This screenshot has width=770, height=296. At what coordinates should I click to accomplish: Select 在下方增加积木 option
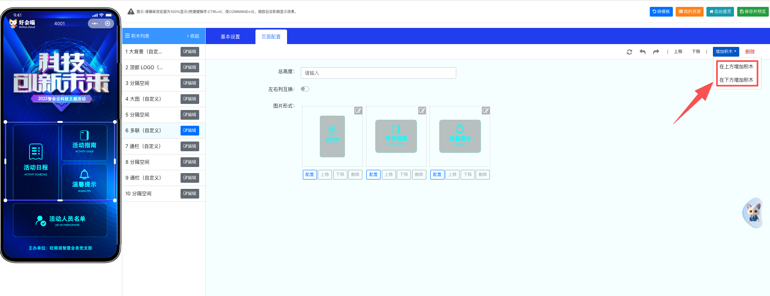click(736, 80)
